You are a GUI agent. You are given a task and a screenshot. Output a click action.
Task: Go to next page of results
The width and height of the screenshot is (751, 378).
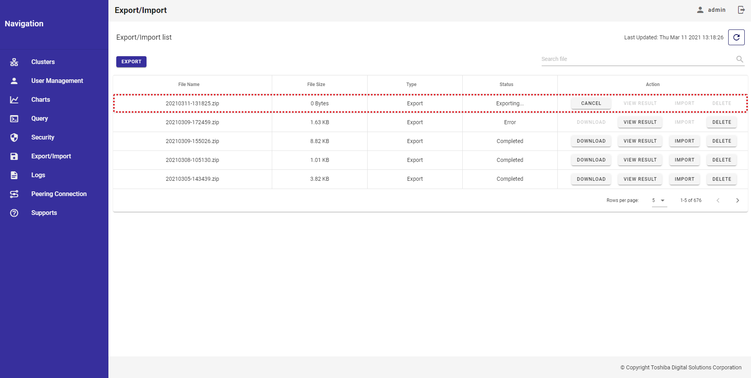(x=738, y=200)
